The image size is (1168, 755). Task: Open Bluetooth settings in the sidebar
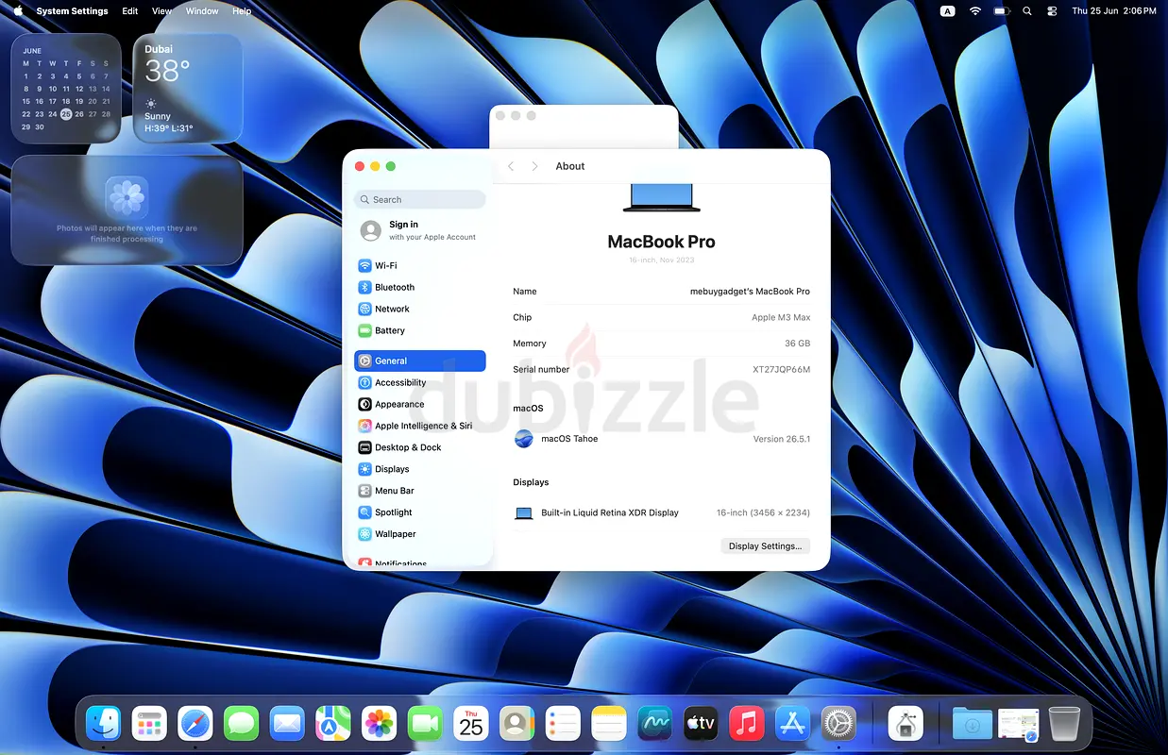(x=419, y=287)
